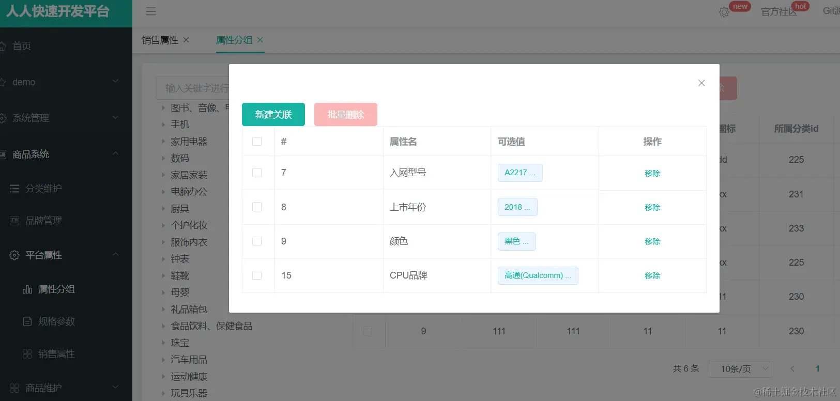Viewport: 840px width, 401px height.
Task: Click 移除 for CPU品牌 row
Action: click(652, 275)
